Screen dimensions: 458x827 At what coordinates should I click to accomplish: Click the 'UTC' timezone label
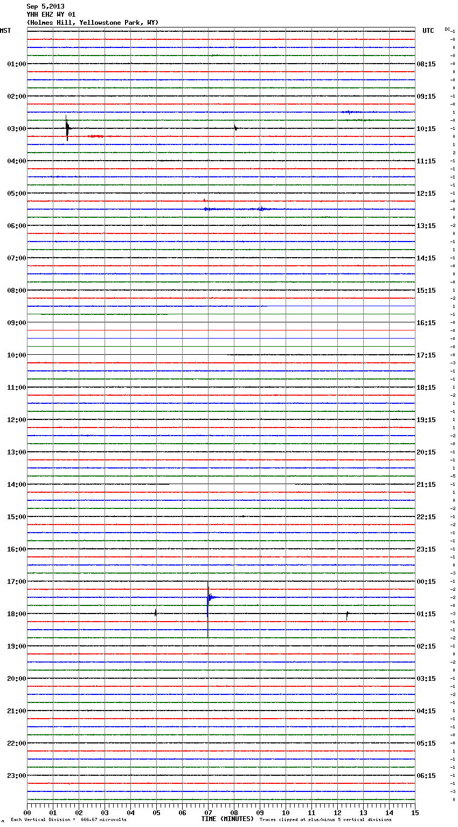coord(428,31)
